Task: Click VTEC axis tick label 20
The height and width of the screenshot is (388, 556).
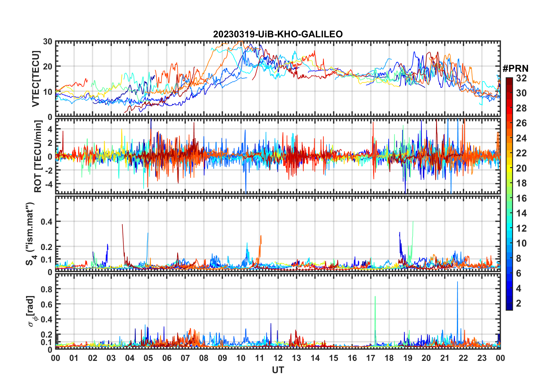Action: point(48,67)
